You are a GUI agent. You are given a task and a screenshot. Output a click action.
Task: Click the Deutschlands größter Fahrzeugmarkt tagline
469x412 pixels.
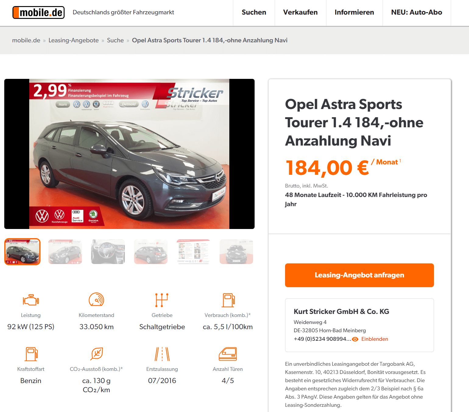tap(123, 12)
